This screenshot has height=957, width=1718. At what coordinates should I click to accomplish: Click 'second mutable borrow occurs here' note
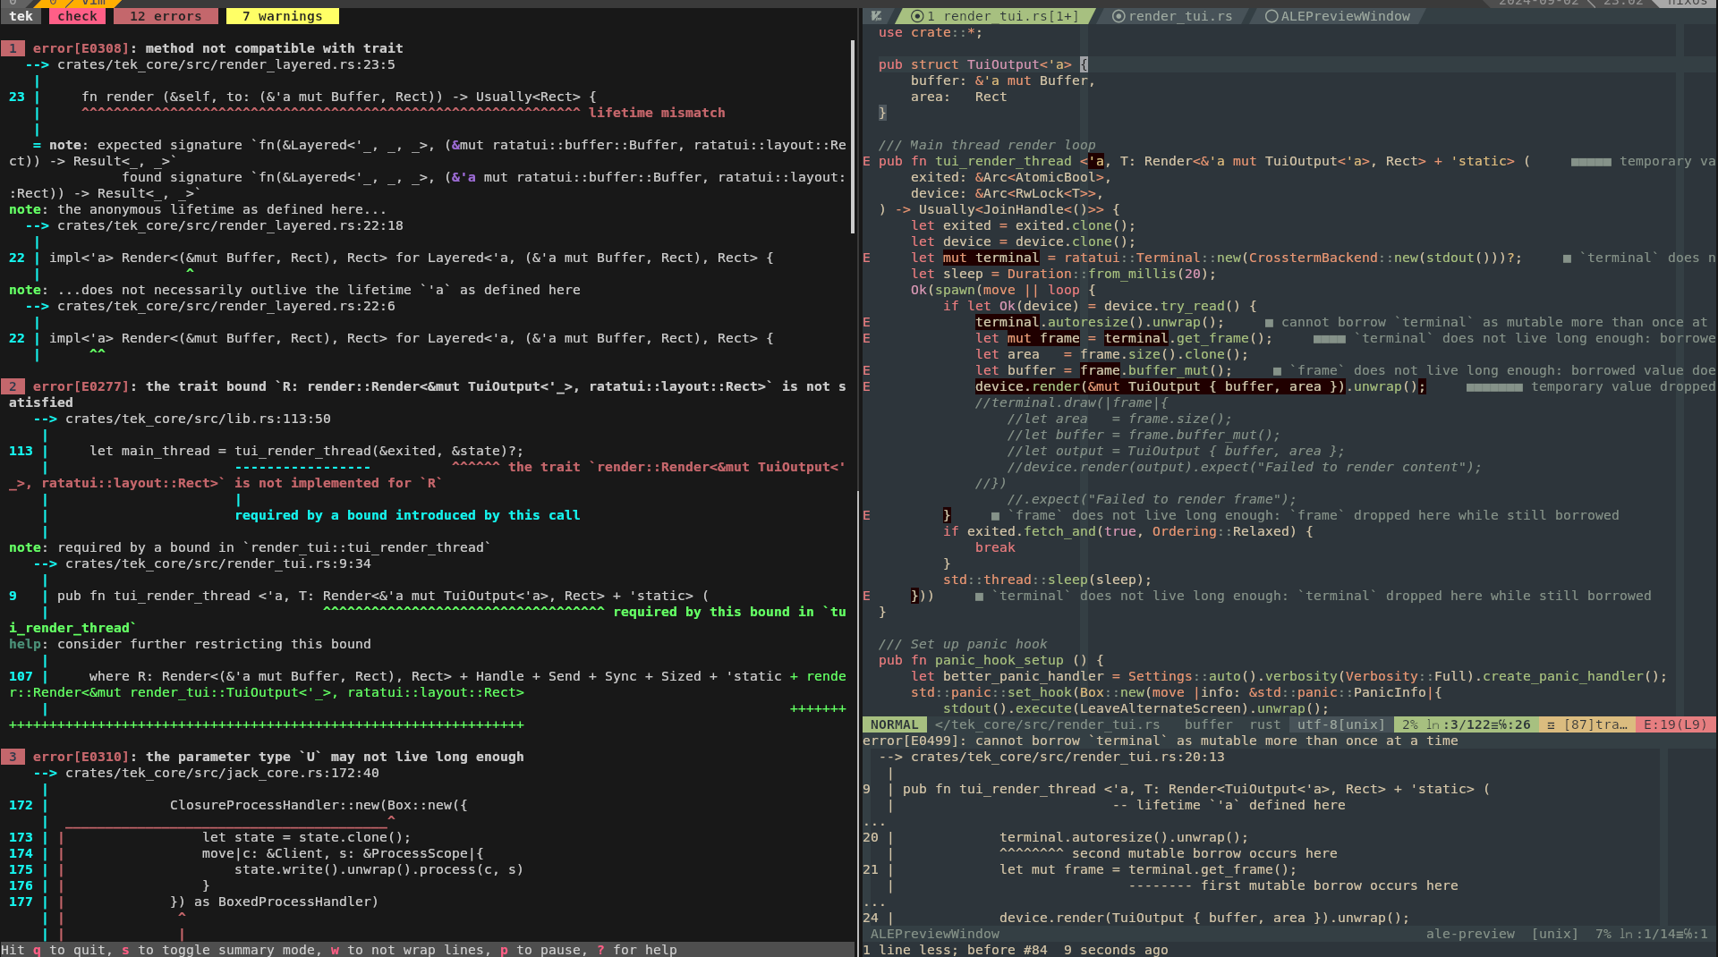(x=1204, y=853)
